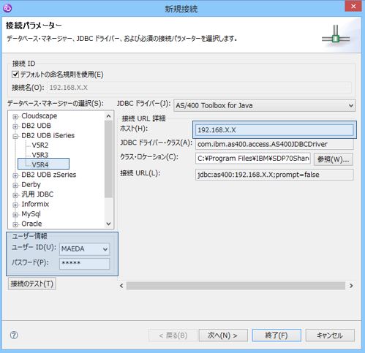
Task: Expand the Cloudscape tree node
Action: tap(15, 116)
